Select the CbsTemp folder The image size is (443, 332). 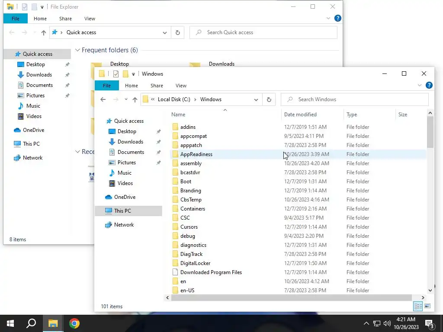pos(191,200)
